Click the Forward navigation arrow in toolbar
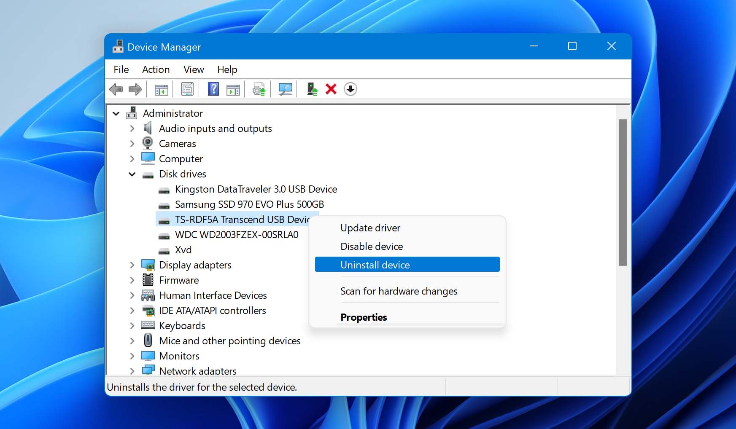Image resolution: width=736 pixels, height=429 pixels. click(x=135, y=89)
